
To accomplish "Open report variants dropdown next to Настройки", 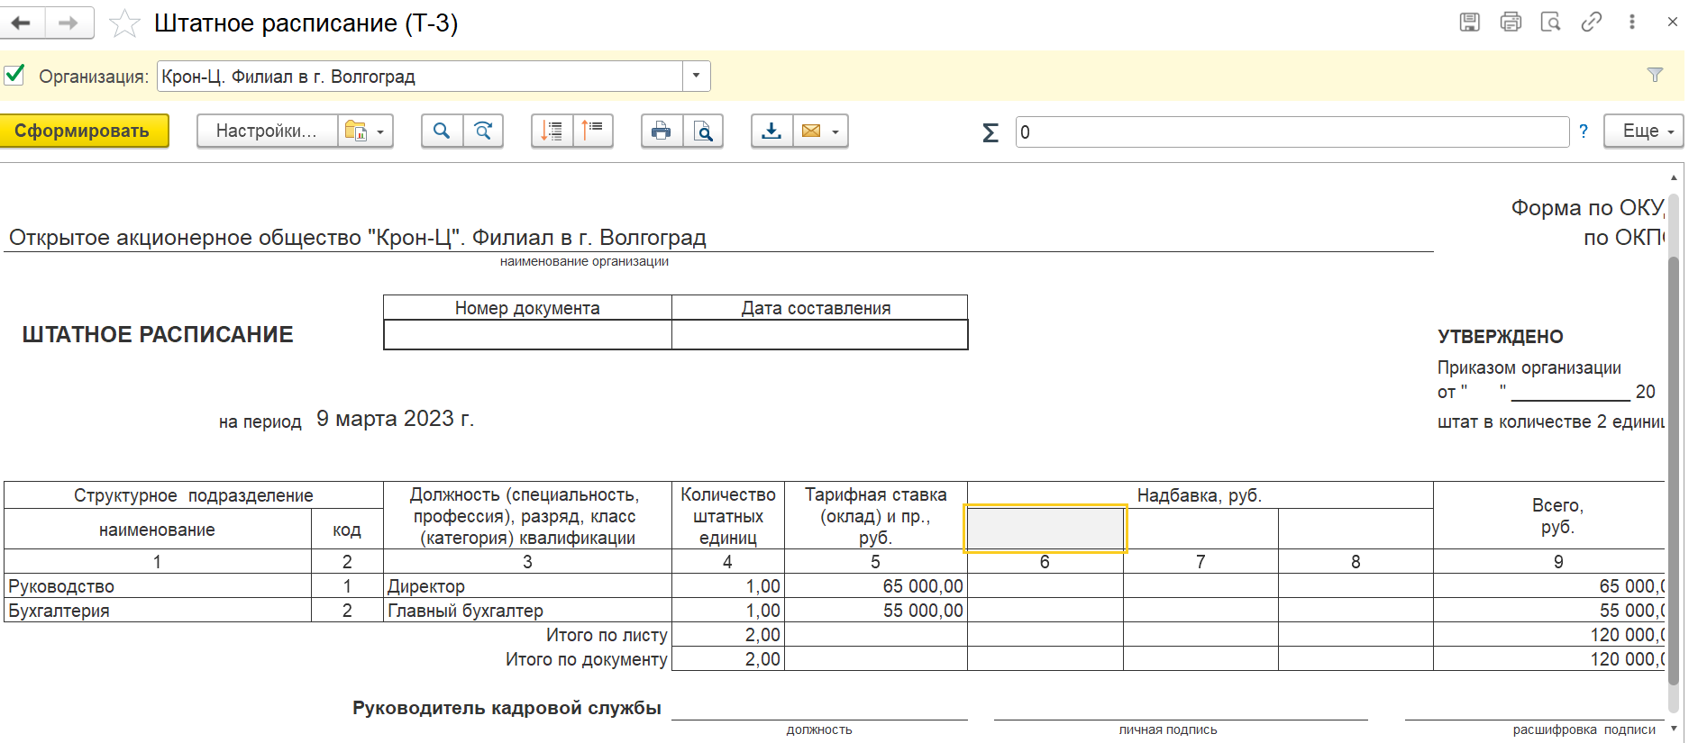I will [x=365, y=131].
